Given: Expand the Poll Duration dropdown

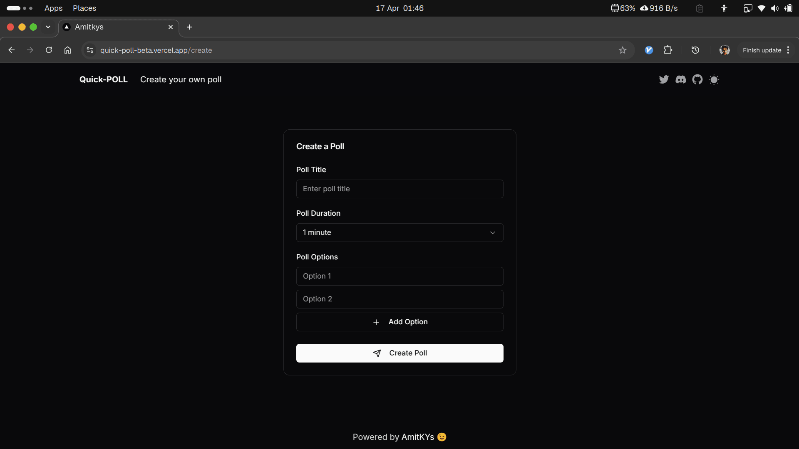Looking at the screenshot, I should coord(399,232).
